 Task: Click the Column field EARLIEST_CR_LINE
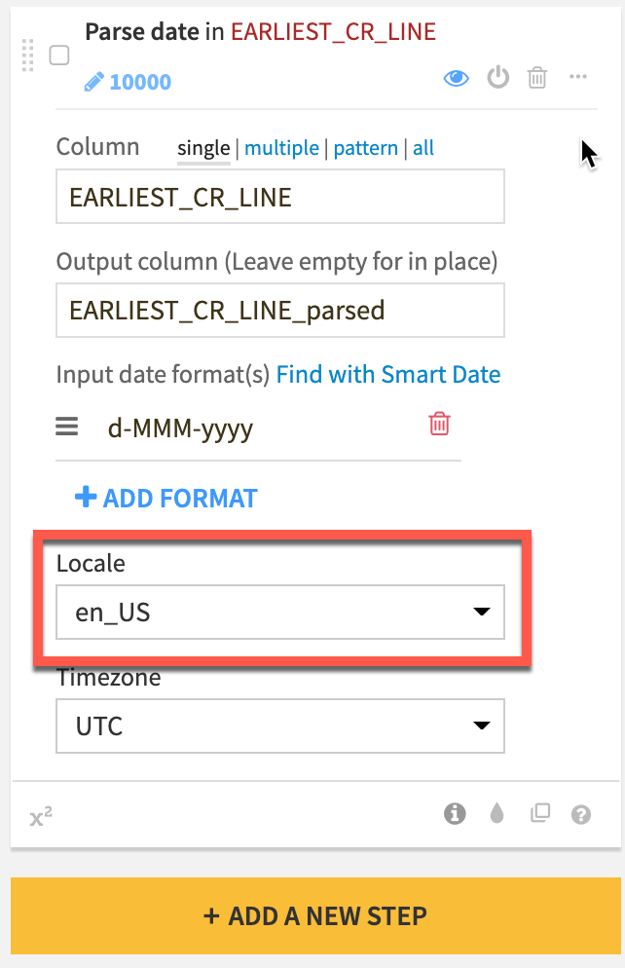click(x=280, y=197)
